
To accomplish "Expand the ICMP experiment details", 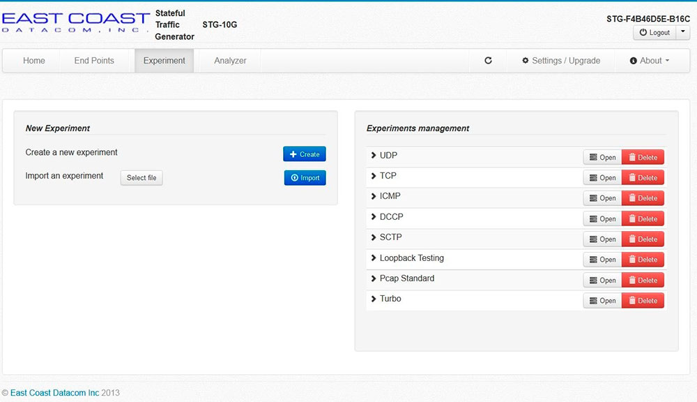I will [374, 197].
